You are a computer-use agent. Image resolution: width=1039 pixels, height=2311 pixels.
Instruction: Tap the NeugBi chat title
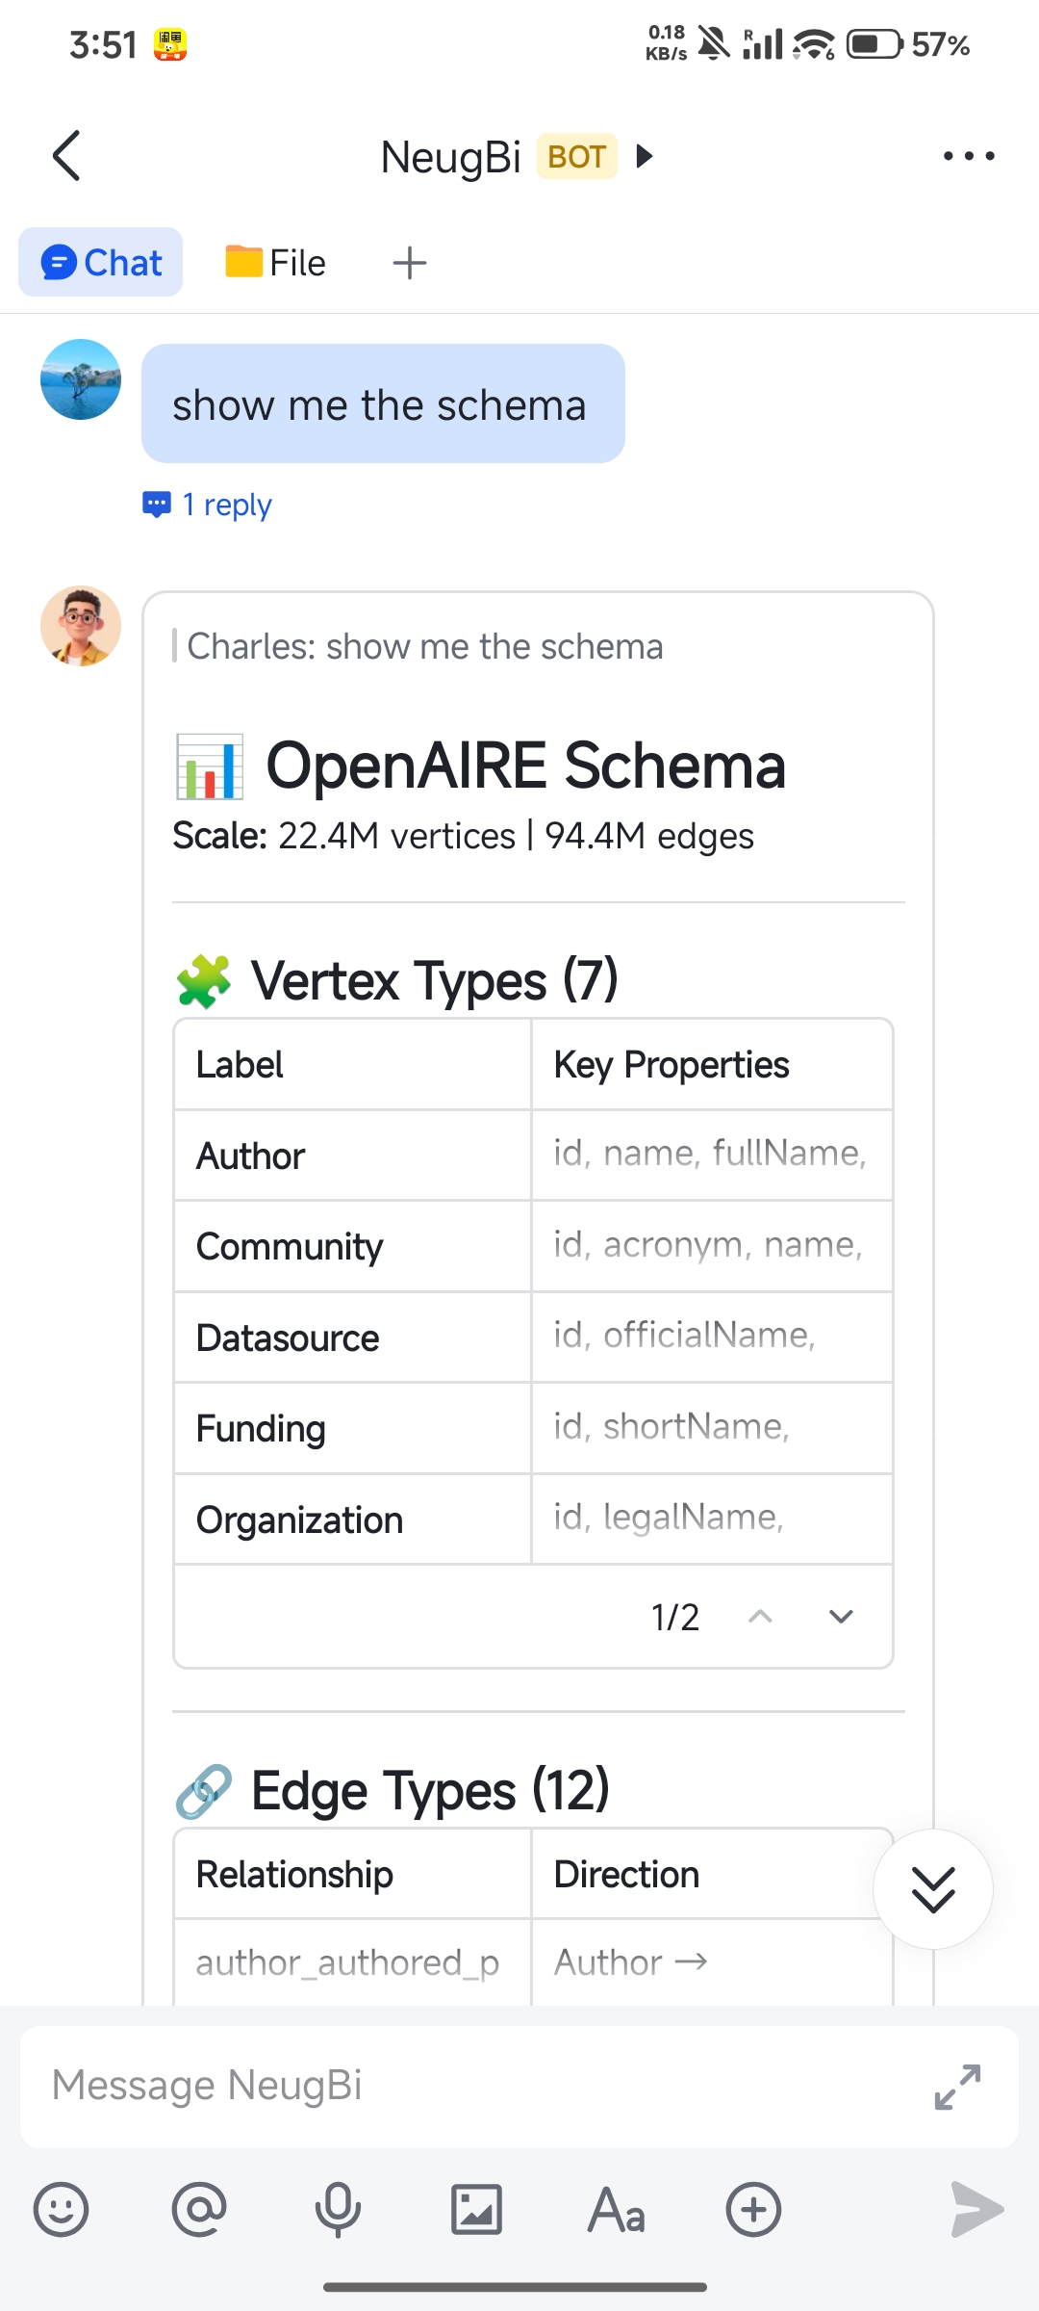tap(450, 157)
